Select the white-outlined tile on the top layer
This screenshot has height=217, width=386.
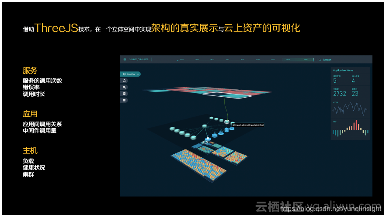pos(226,95)
